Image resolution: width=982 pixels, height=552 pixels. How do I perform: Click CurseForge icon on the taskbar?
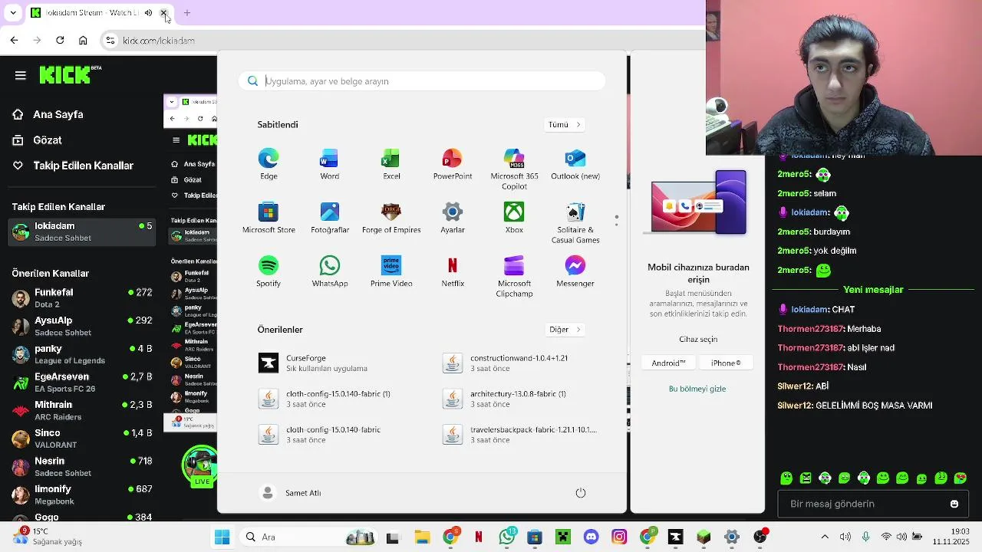[675, 537]
